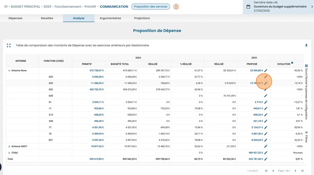This screenshot has height=175, width=314.
Task: Edit proposed amount for function 11
Action: 266,108
